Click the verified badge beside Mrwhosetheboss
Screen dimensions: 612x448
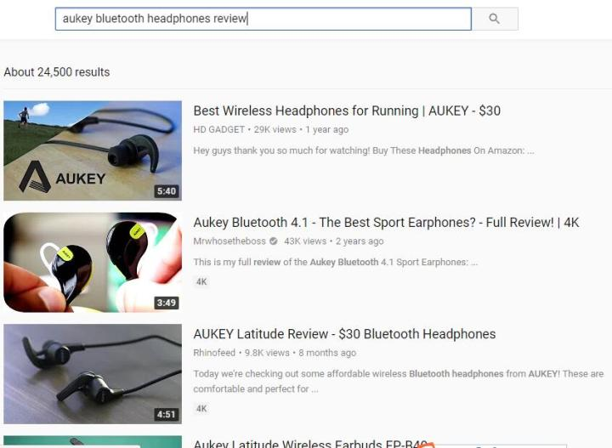tap(273, 241)
